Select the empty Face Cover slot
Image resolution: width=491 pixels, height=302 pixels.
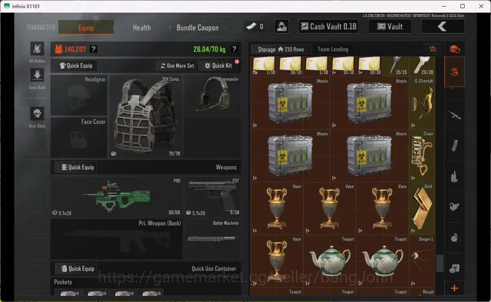pos(79,137)
